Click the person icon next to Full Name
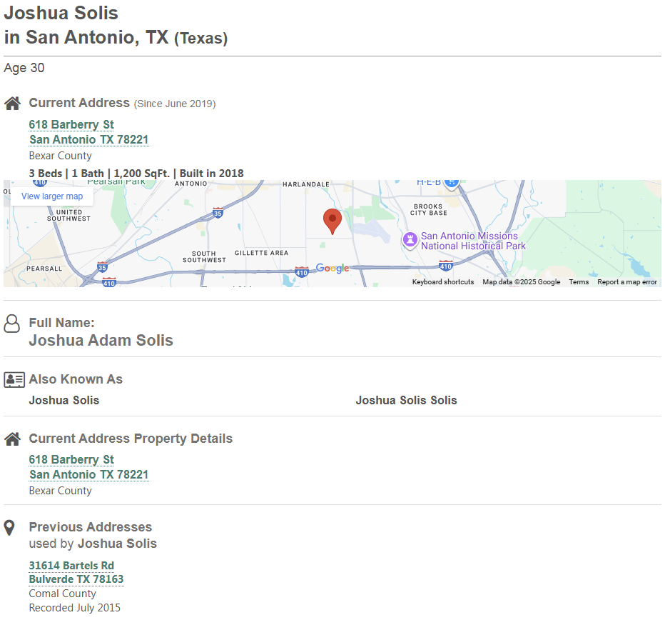 (12, 324)
